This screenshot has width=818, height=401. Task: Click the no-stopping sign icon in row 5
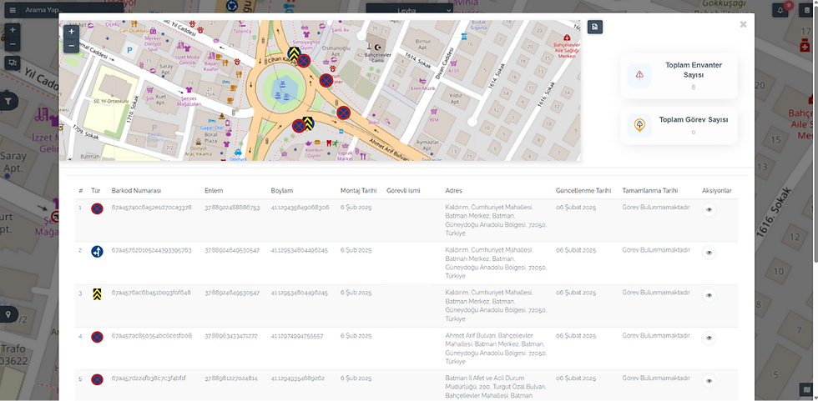pos(97,379)
